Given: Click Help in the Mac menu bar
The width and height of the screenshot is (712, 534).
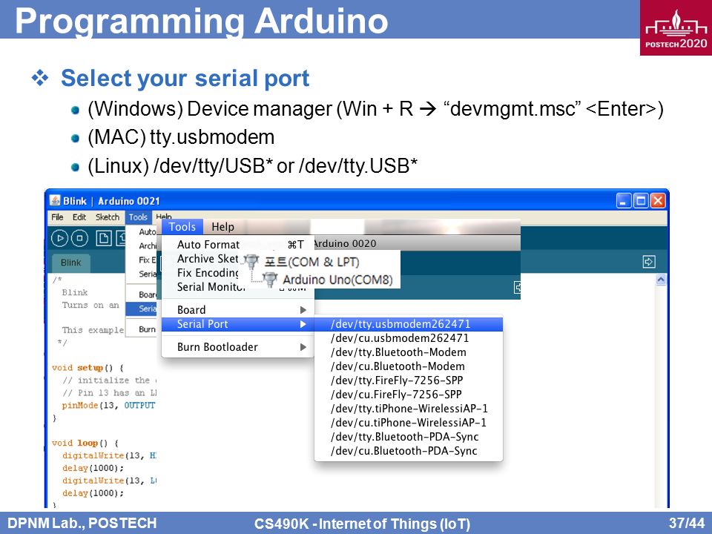Looking at the screenshot, I should pyautogui.click(x=222, y=227).
